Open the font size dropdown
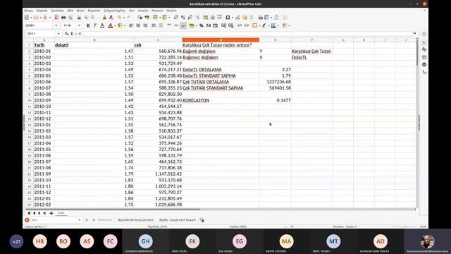Image resolution: width=451 pixels, height=254 pixels. click(x=79, y=25)
